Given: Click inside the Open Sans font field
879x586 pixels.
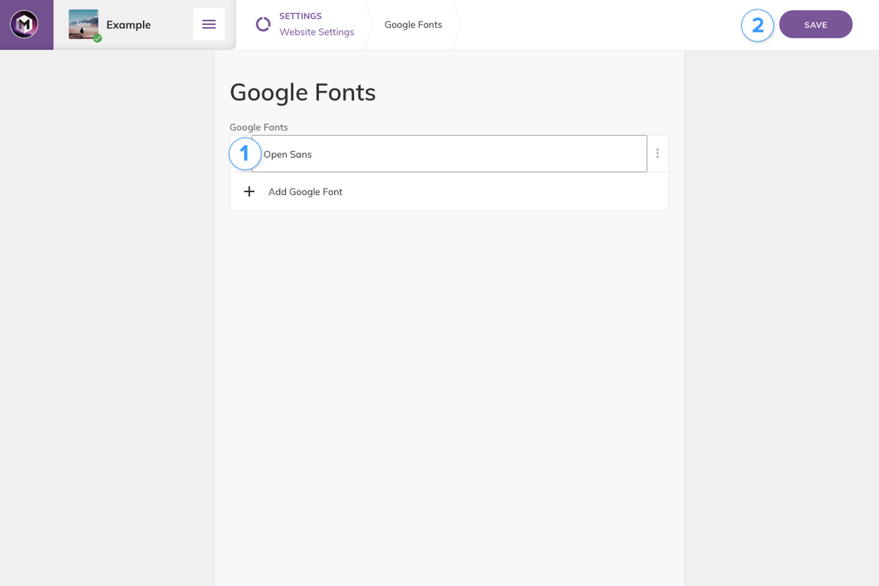Looking at the screenshot, I should (412, 154).
